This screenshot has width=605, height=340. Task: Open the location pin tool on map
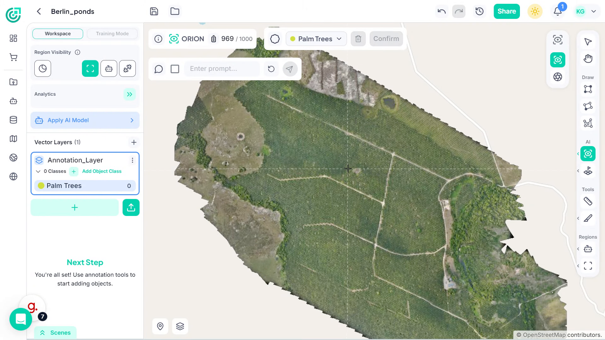[160, 326]
